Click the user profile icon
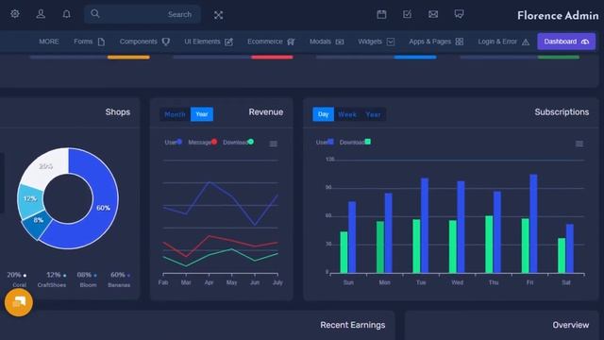 coord(41,14)
